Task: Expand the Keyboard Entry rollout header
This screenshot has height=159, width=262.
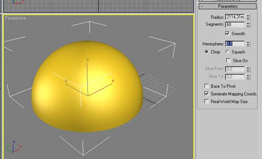Action: (228, 0)
